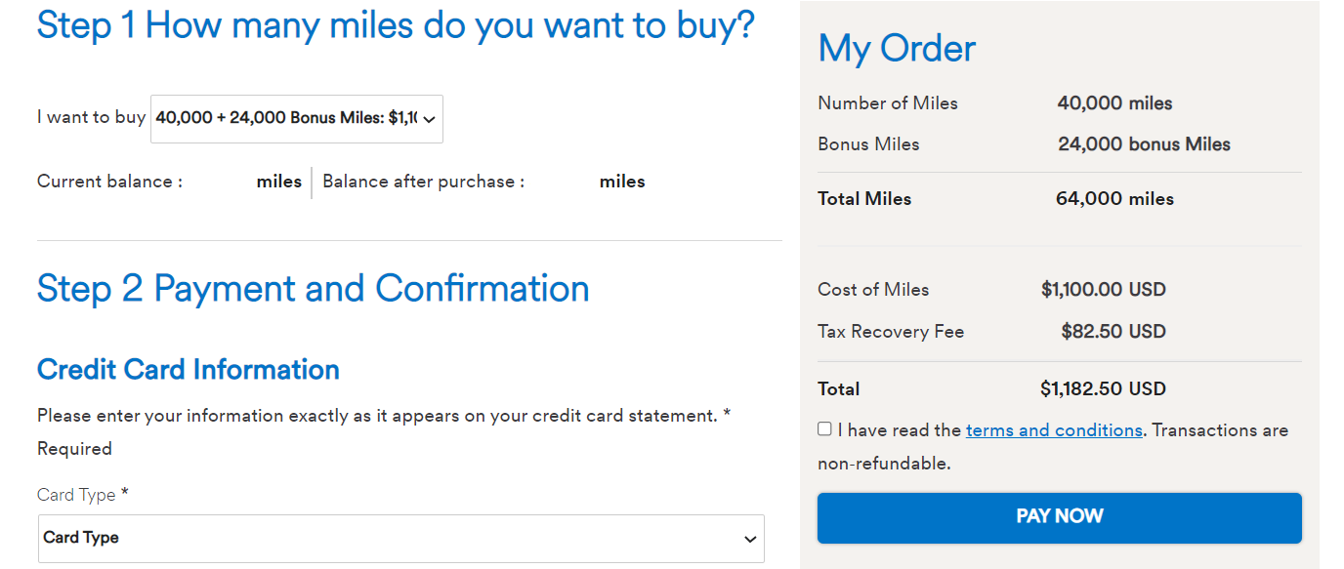Viewport: 1344px width, 569px height.
Task: Click the 64,000 miles total value
Action: click(1114, 199)
